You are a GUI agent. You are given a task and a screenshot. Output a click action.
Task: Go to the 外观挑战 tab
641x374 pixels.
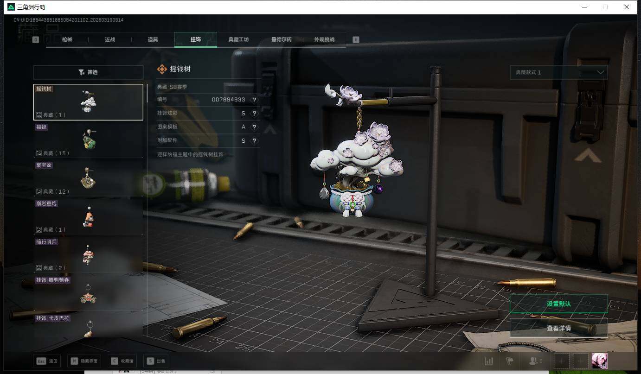[324, 40]
